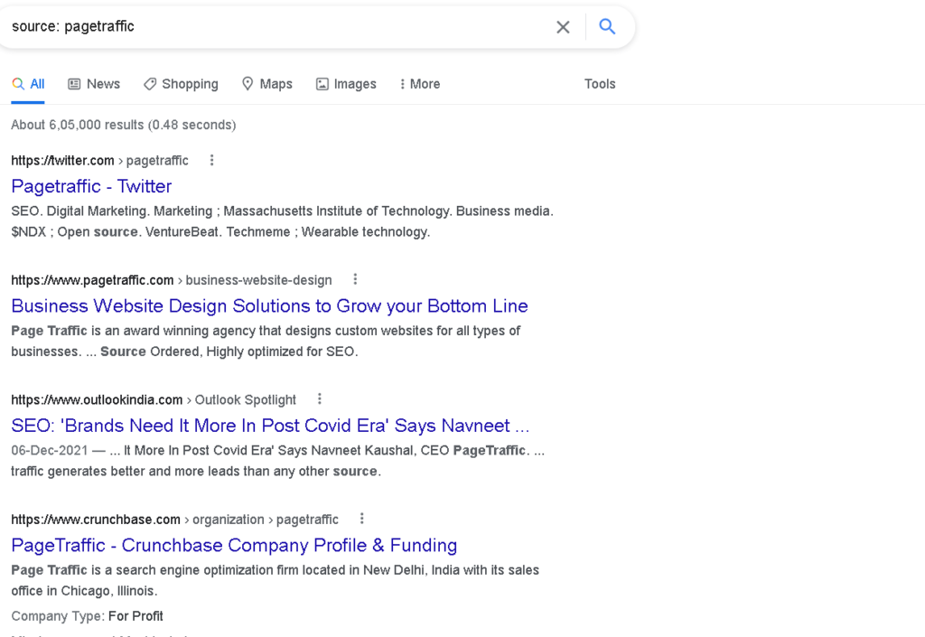Screen dimensions: 925x637
Task: Switch to the News tab
Action: (102, 83)
